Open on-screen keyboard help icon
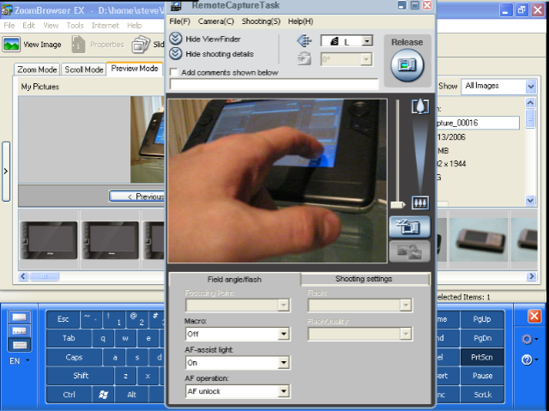The height and width of the screenshot is (411, 549). (527, 360)
